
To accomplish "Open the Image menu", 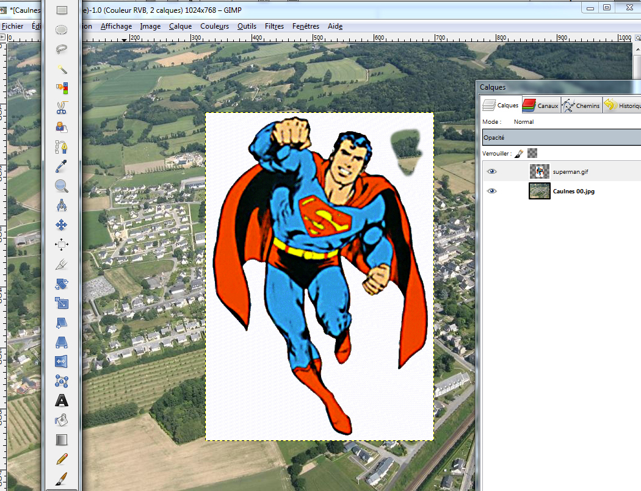I will tap(150, 26).
